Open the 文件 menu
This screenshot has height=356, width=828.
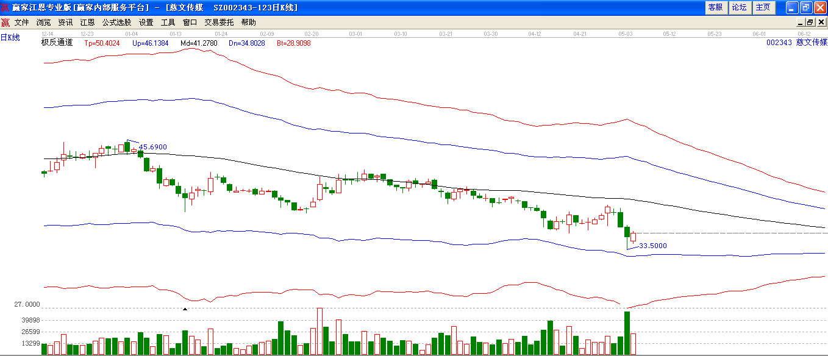pos(22,23)
